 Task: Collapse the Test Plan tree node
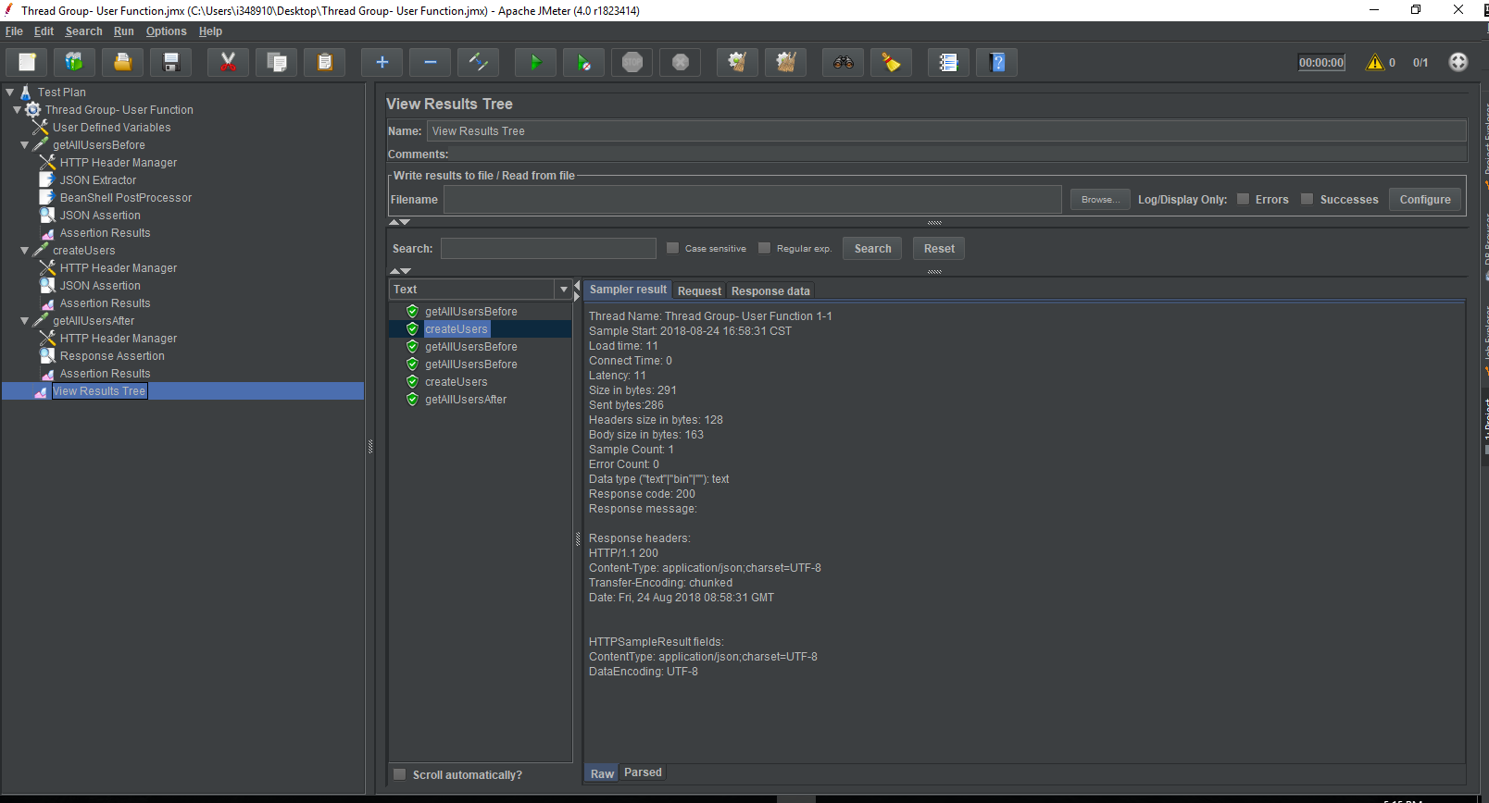tap(10, 93)
